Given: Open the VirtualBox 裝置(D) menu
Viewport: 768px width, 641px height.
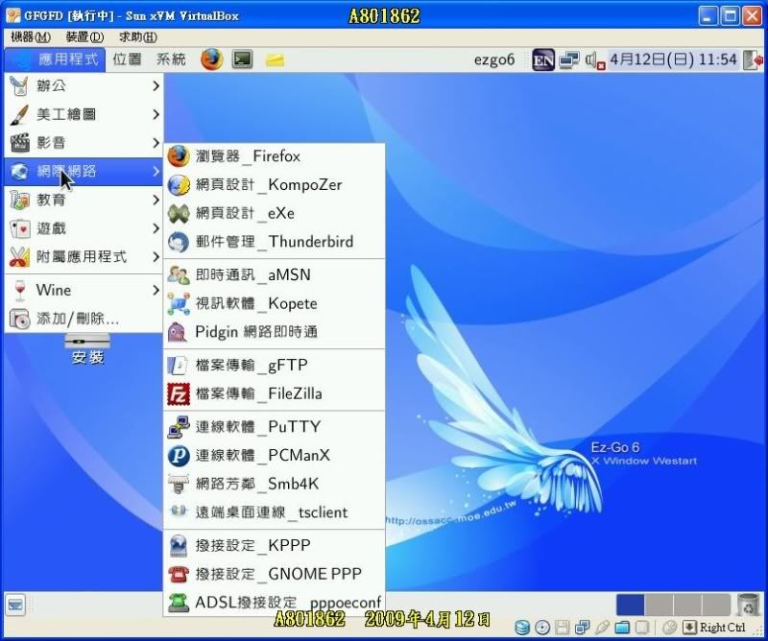Looking at the screenshot, I should [x=84, y=36].
